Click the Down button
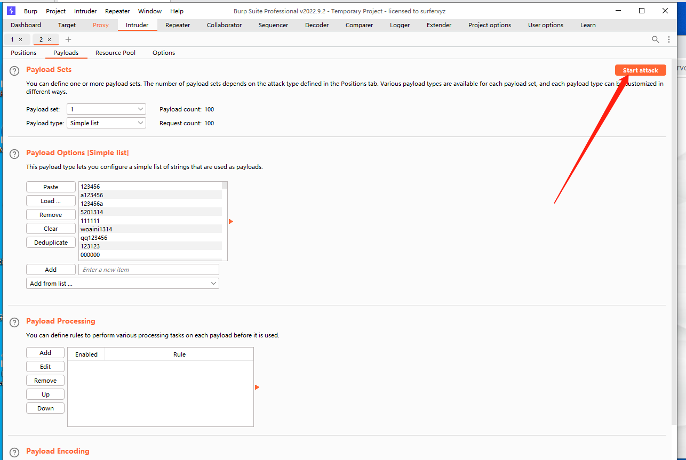 coord(45,408)
